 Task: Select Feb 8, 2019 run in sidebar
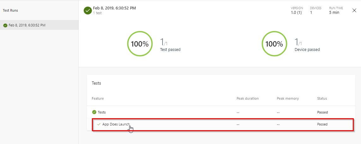(39, 25)
